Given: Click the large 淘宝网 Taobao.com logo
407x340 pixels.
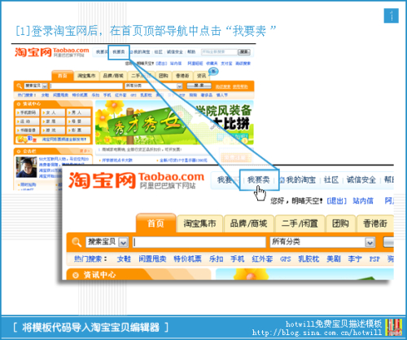Looking at the screenshot, I should coord(136,180).
